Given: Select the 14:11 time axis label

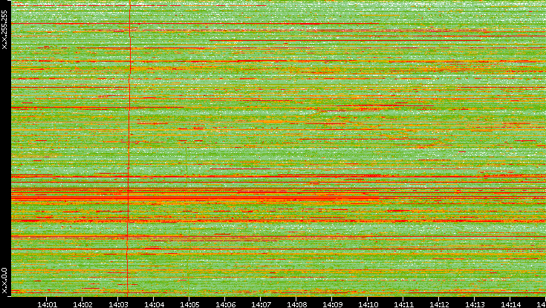Looking at the screenshot, I should [x=403, y=304].
